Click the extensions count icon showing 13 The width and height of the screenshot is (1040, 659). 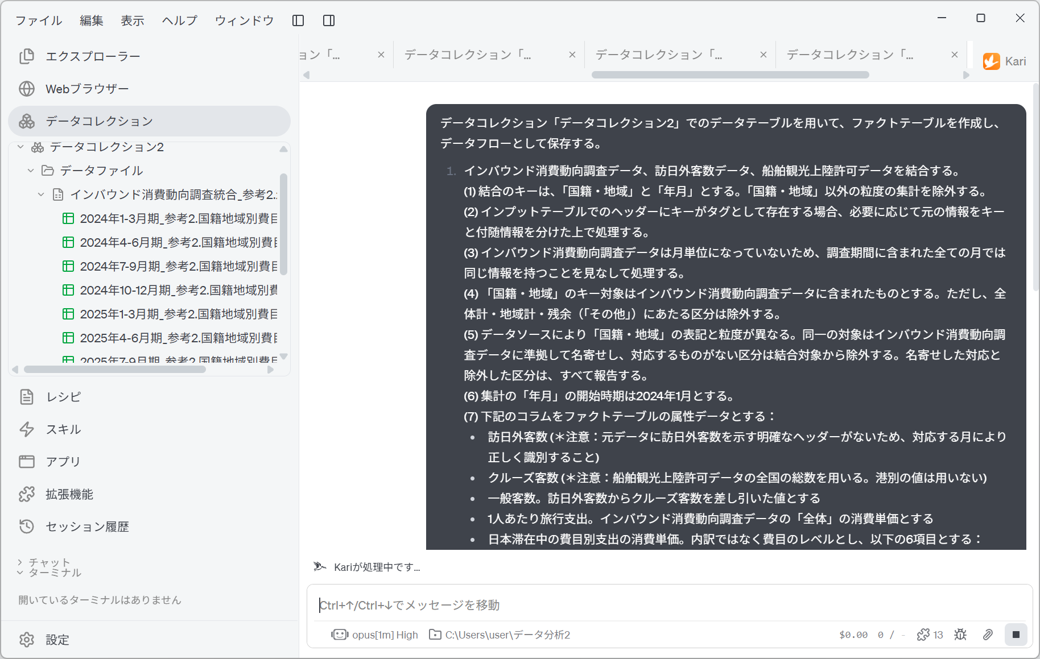pos(930,635)
